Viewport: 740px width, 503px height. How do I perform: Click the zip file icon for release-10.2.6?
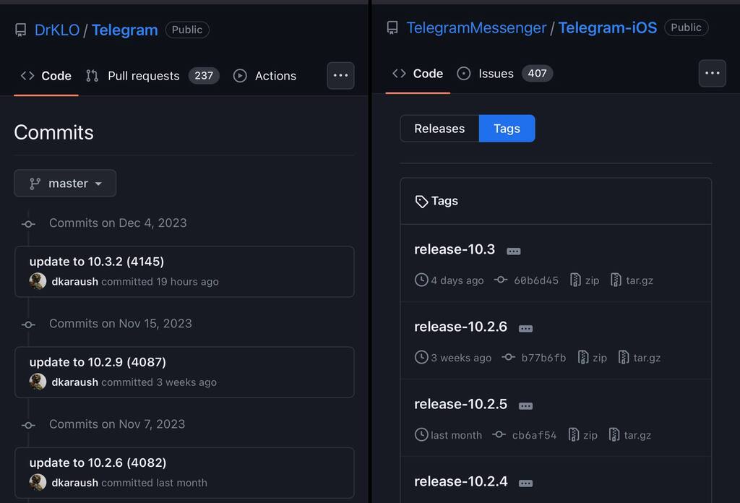583,357
